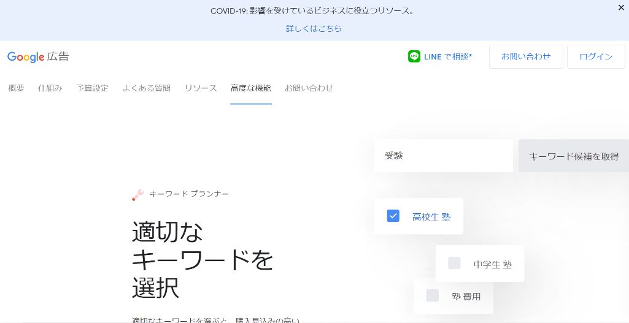Click the 中学生 塾 keyword text
The height and width of the screenshot is (323, 629).
click(493, 265)
